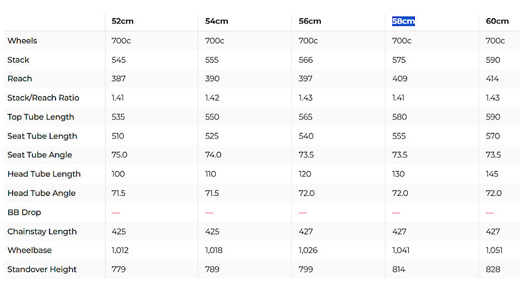The image size is (520, 292).
Task: Select the Head Tube Angle row label
Action: coord(41,193)
